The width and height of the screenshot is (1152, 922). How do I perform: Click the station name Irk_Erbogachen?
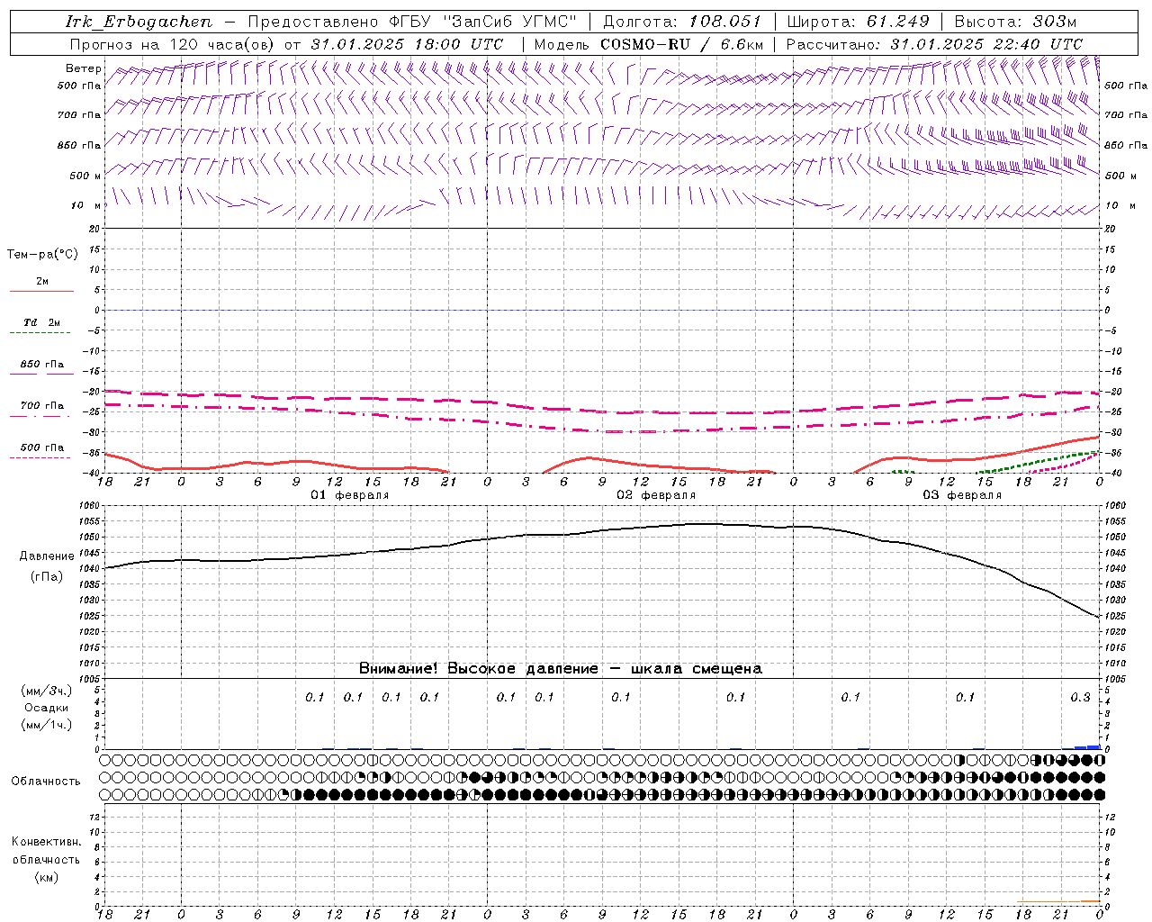coord(139,22)
